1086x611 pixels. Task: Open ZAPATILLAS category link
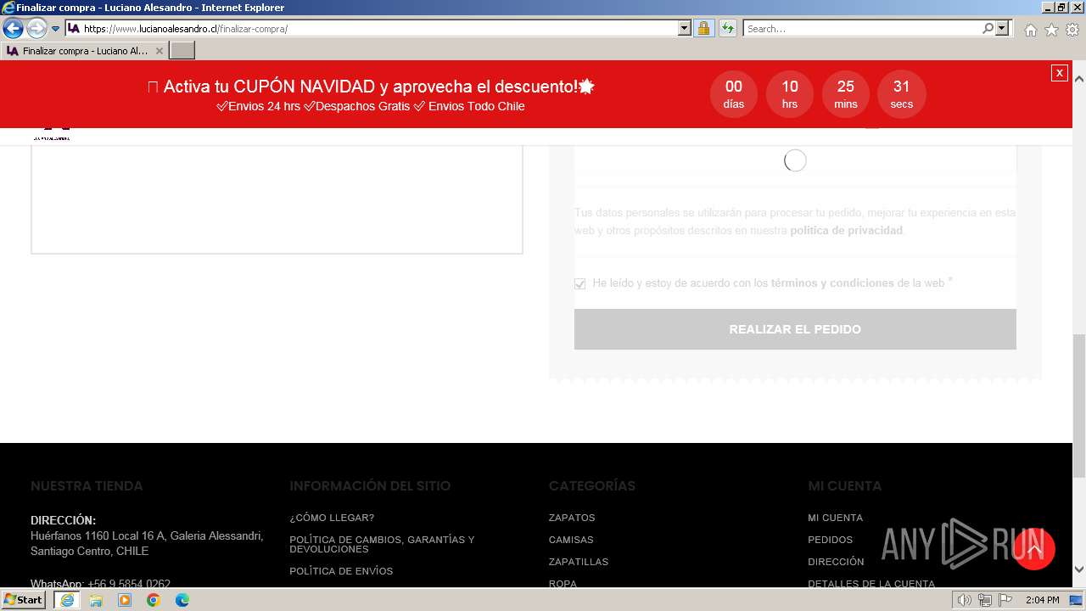coord(579,562)
